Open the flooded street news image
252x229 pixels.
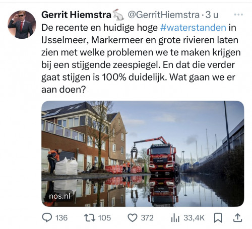(x=143, y=154)
